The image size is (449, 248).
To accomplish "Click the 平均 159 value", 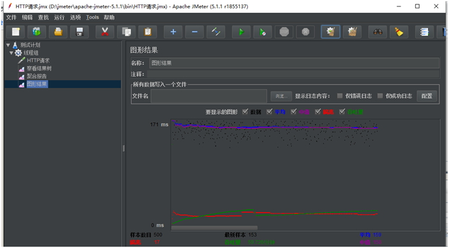I will [x=377, y=235].
